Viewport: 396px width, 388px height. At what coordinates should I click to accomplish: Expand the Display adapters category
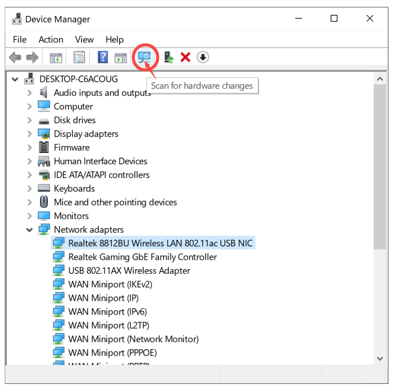[30, 134]
